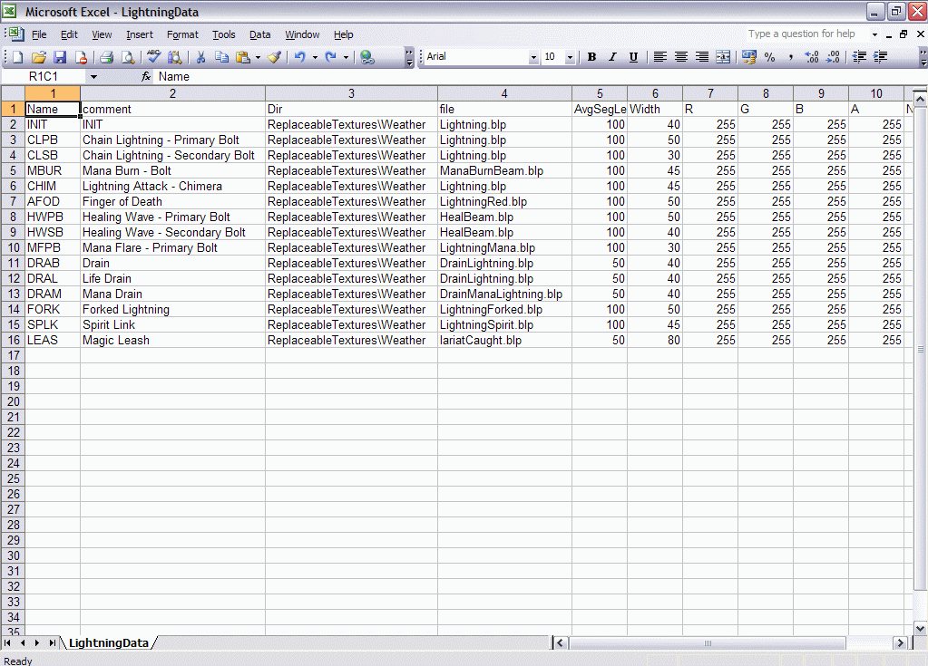Screen dimensions: 928x666
Task: Expand the Arial font name dropdown
Action: pos(533,57)
